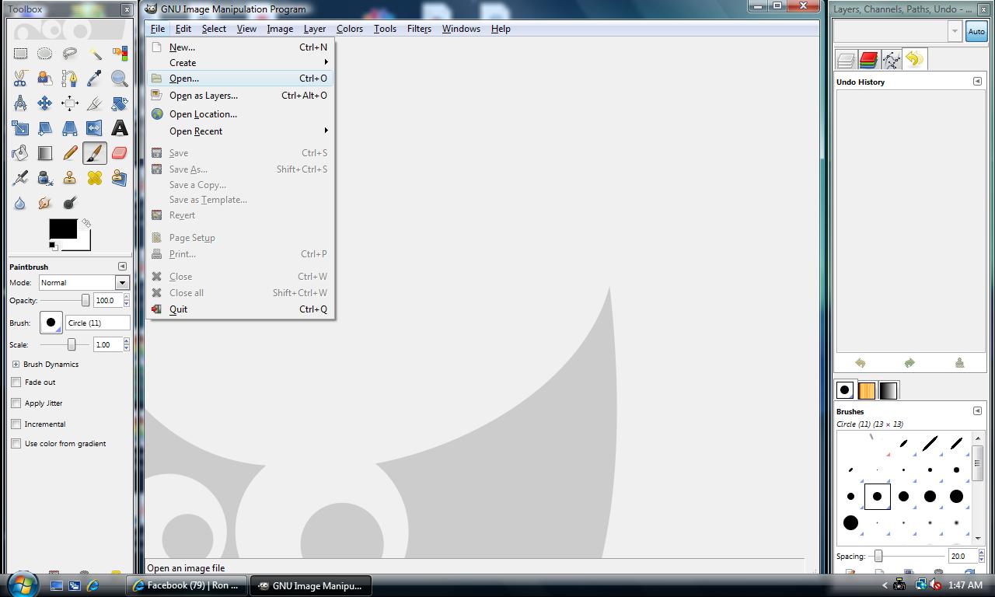Pick the Eraser tool
This screenshot has height=597, width=995.
119,153
